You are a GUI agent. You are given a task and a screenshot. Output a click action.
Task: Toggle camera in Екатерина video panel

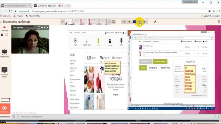42,28
